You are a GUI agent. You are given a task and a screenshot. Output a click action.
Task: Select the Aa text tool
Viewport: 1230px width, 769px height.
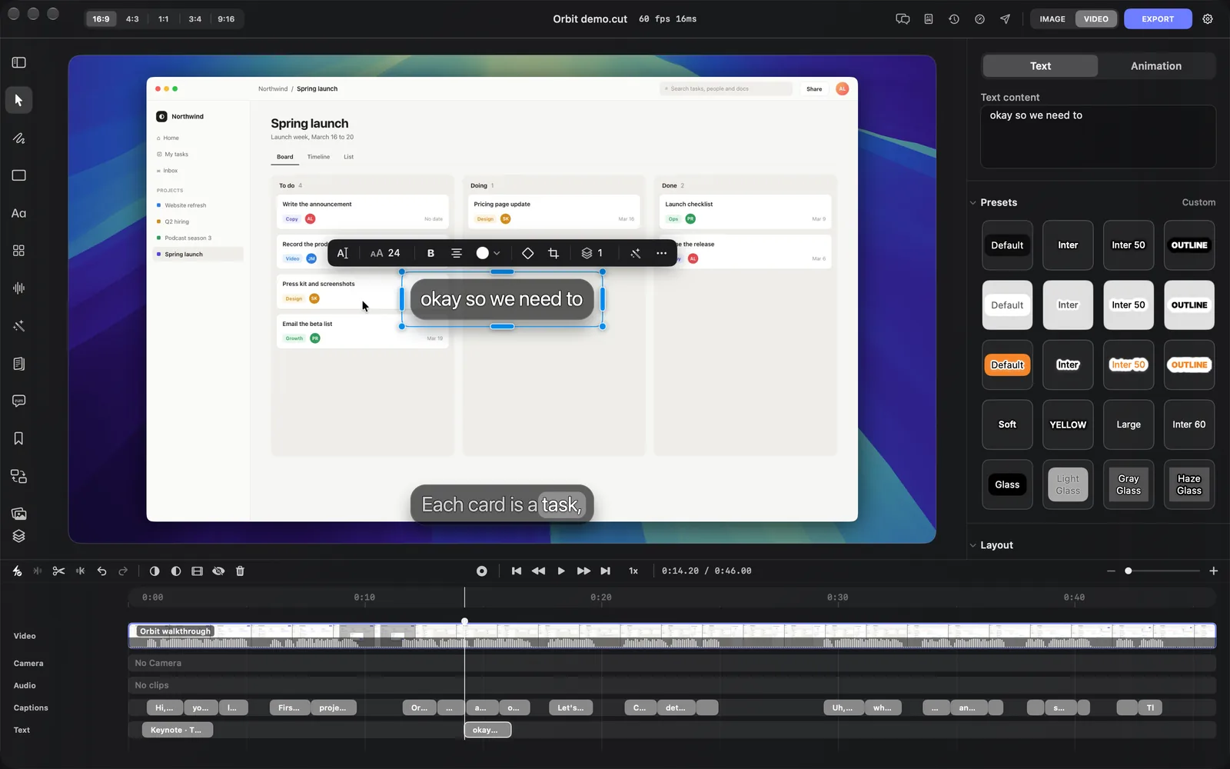point(18,214)
